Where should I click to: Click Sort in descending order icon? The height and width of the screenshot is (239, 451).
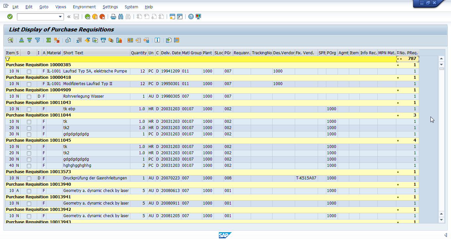[x=30, y=40]
